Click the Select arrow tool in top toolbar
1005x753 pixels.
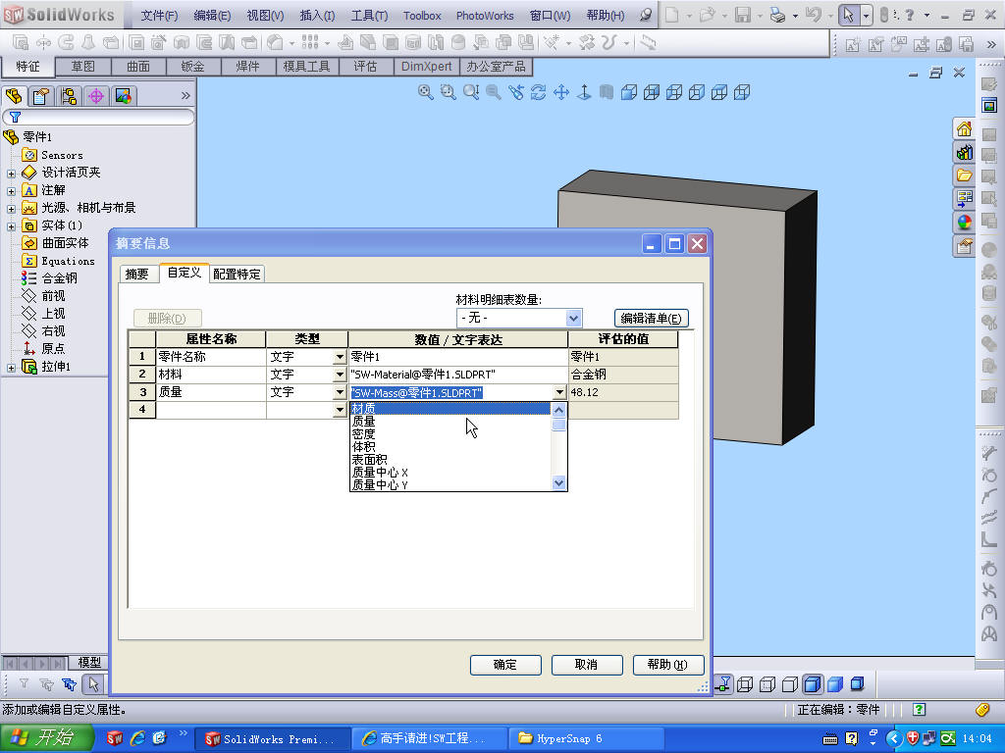point(849,15)
